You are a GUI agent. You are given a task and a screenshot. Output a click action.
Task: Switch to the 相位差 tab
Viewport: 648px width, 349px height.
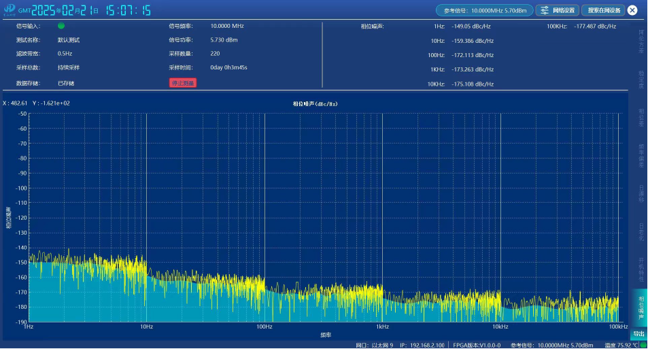point(641,118)
